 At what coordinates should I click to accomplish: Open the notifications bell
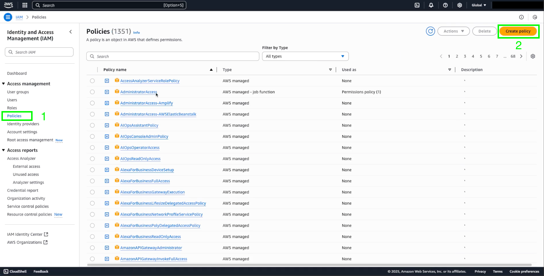(431, 5)
